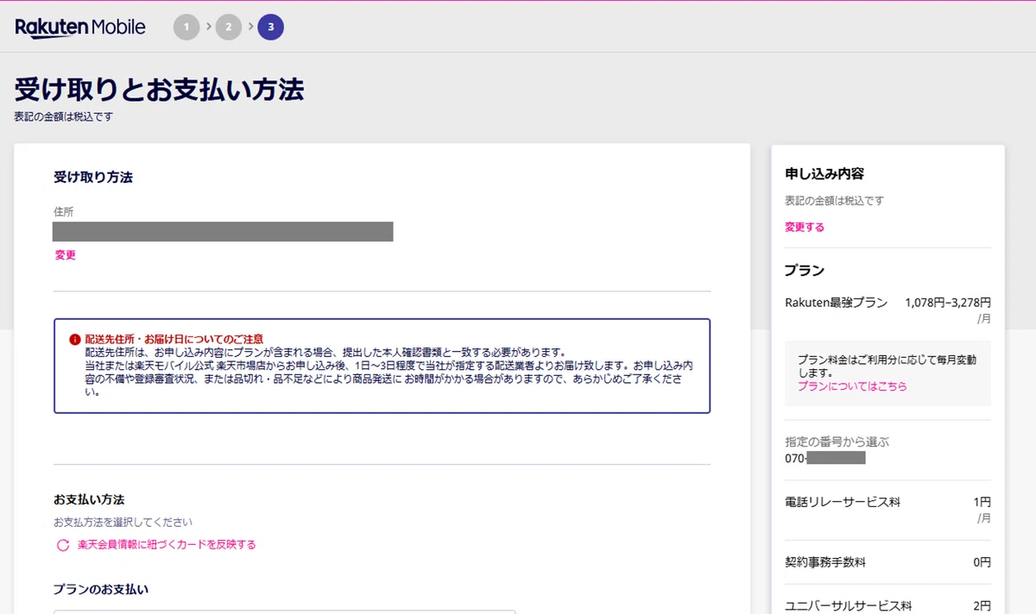Click the プランのお支払い input box
Image resolution: width=1036 pixels, height=614 pixels.
285,612
